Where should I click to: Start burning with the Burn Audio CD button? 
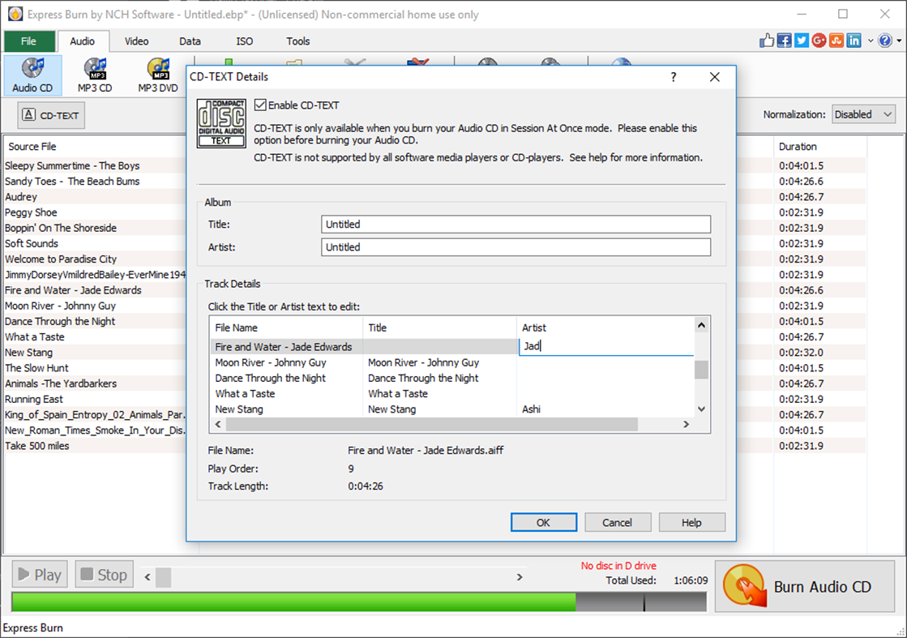pos(805,586)
